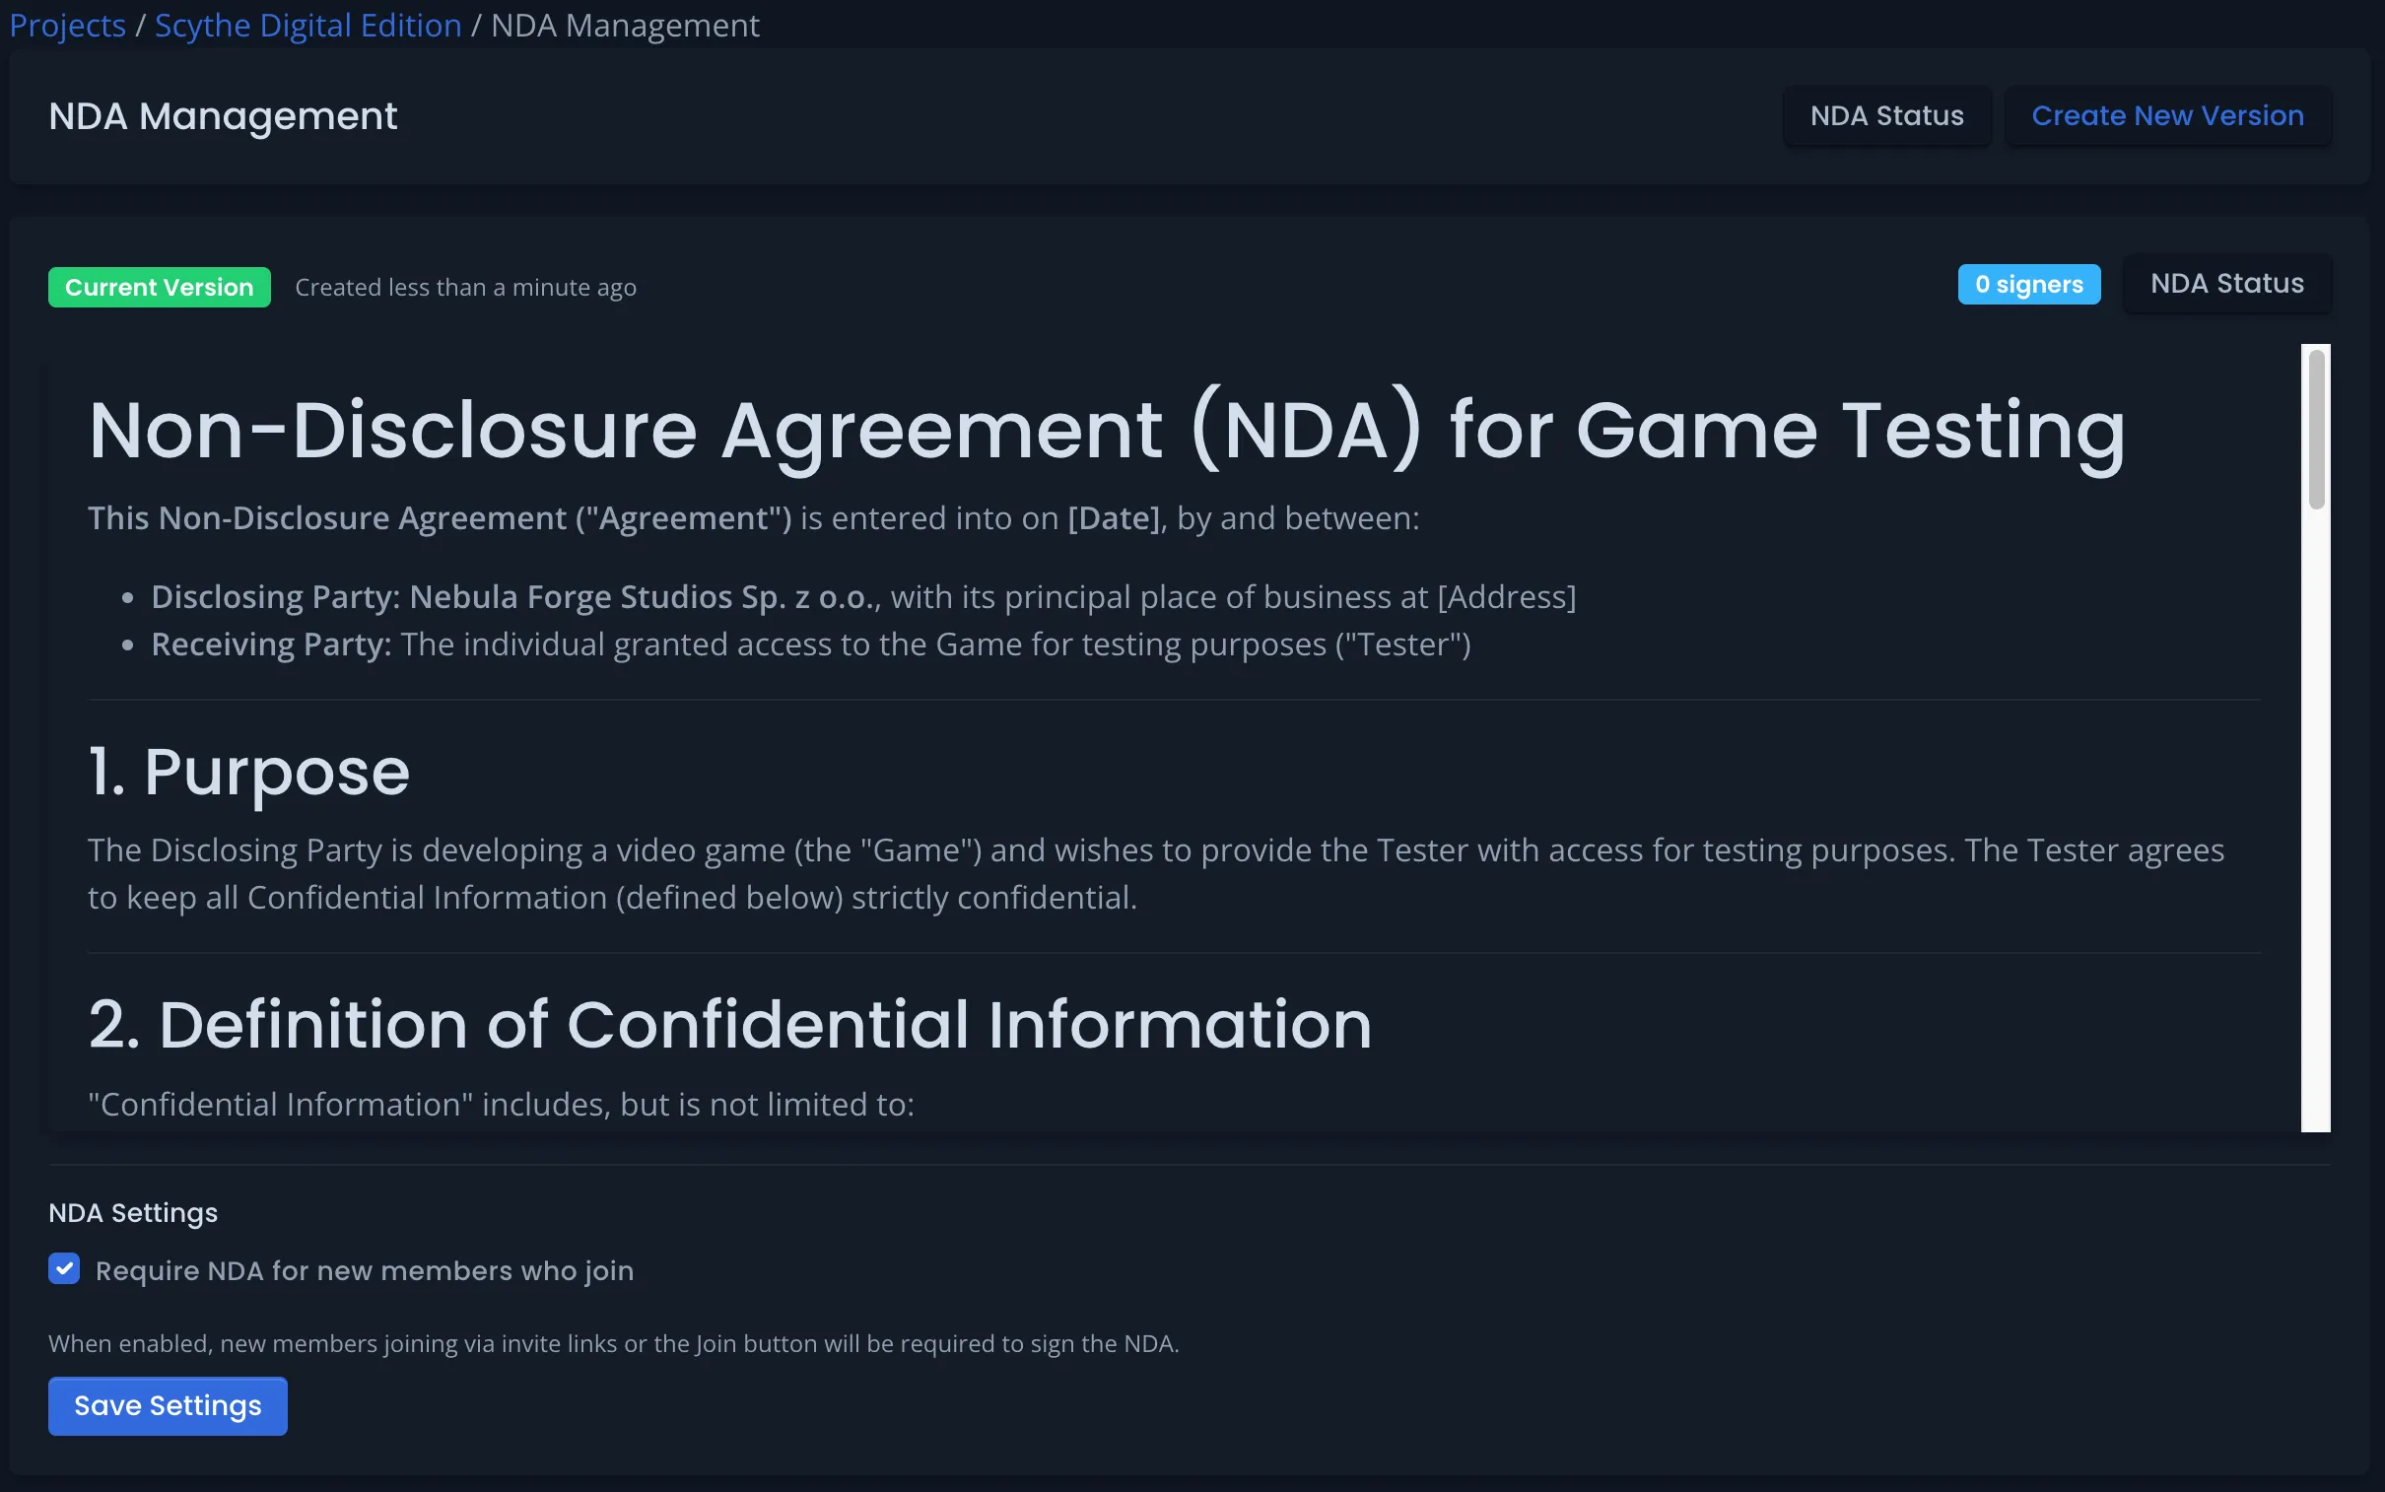Click the green Current Version badge

pos(159,287)
